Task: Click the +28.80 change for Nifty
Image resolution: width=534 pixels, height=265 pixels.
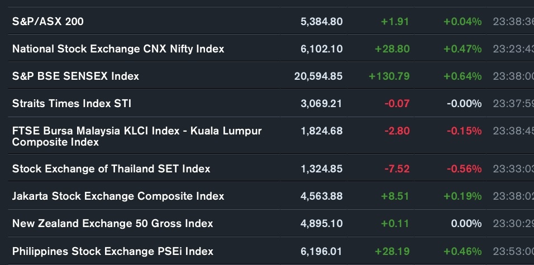Action: [392, 49]
